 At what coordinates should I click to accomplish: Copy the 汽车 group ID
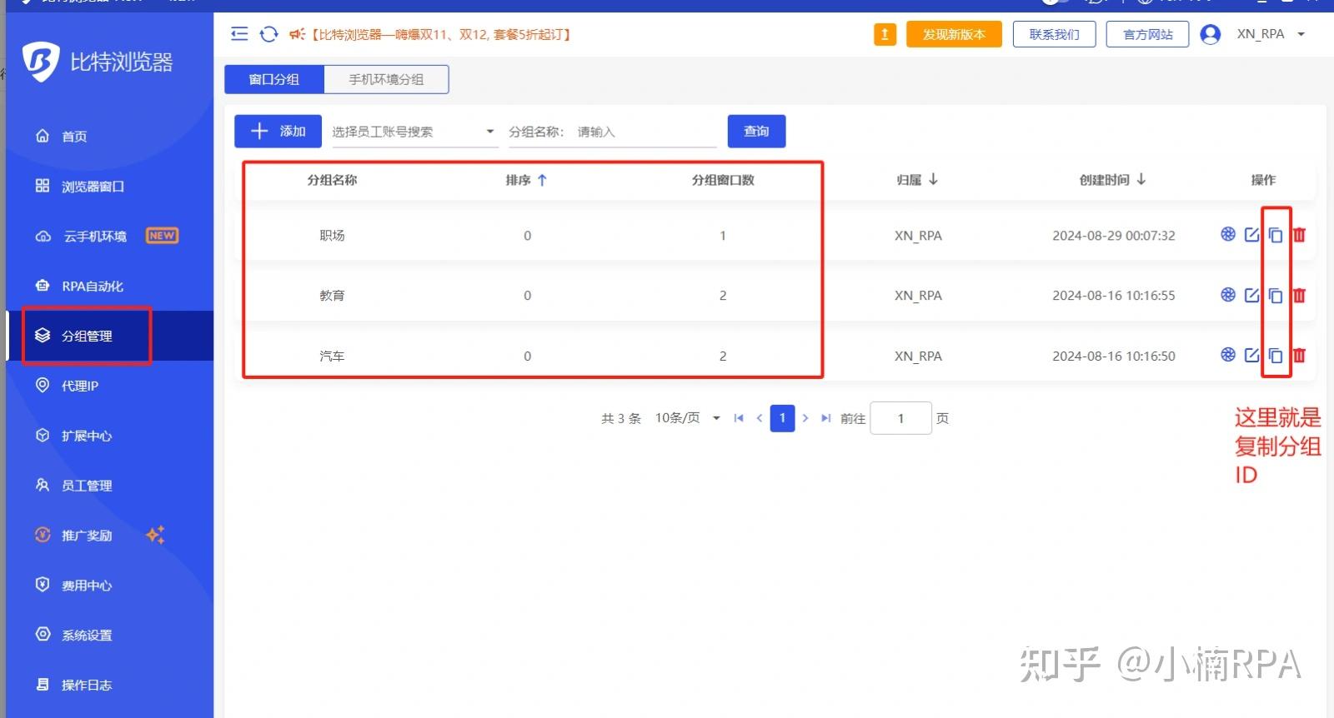click(1276, 356)
